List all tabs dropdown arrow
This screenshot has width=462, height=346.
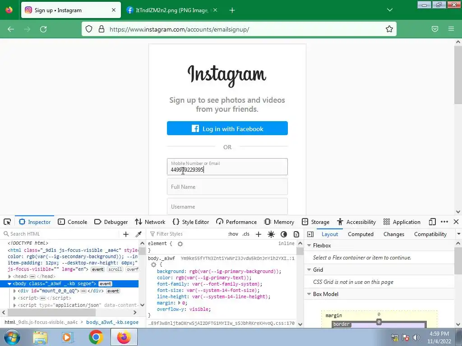click(x=390, y=10)
